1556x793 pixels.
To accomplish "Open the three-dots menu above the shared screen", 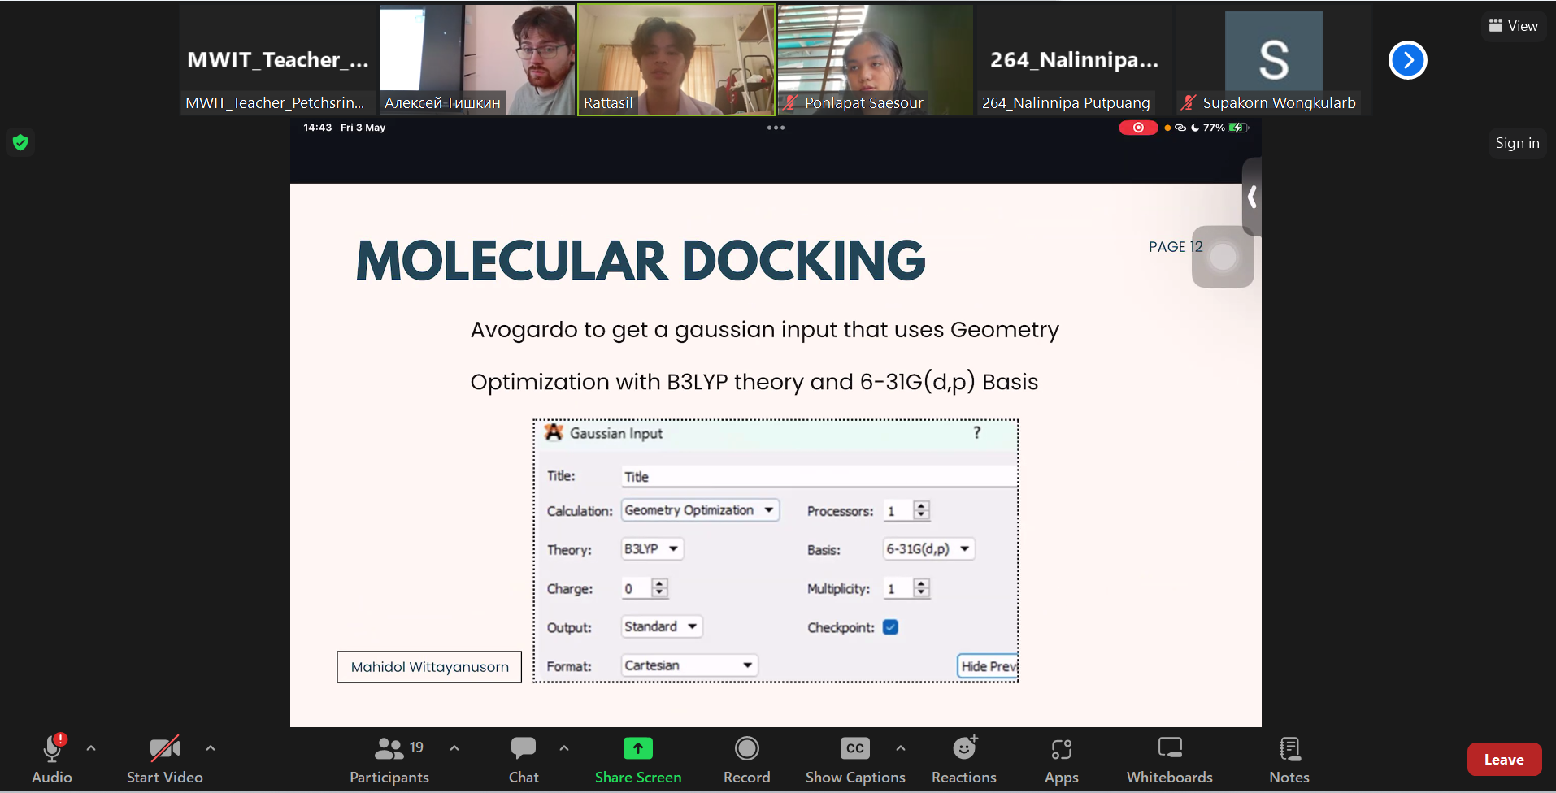I will tap(776, 128).
